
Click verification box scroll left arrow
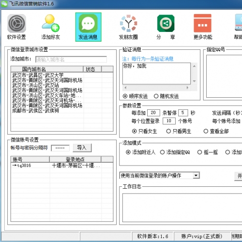(x=125, y=88)
